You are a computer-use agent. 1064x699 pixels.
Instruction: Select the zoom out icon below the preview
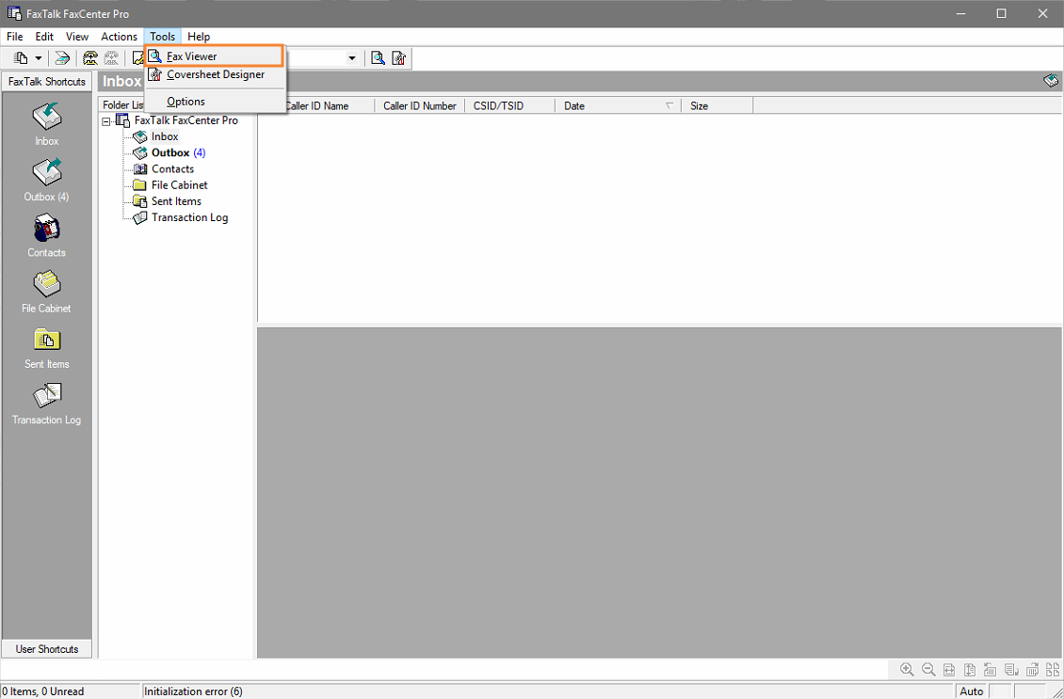click(927, 669)
